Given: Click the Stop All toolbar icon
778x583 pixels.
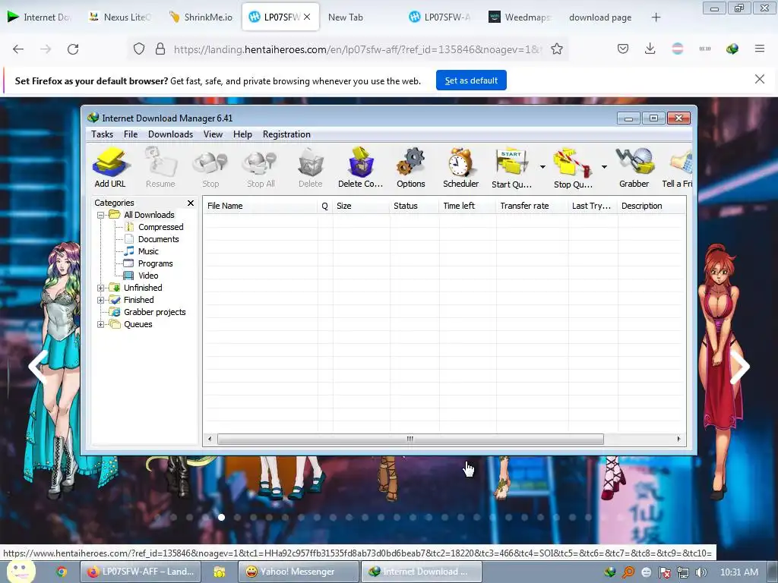Looking at the screenshot, I should (261, 168).
